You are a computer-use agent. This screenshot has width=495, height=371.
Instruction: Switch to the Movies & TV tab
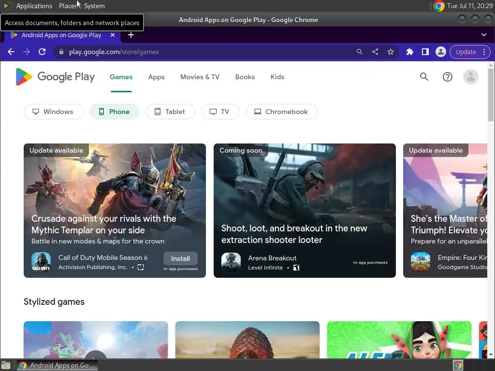click(x=200, y=77)
